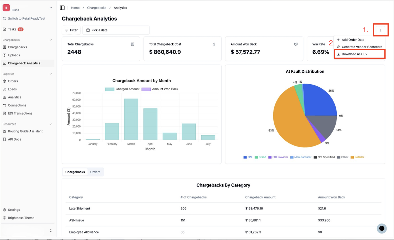The width and height of the screenshot is (394, 240).
Task: Toggle the sidebar panel icon
Action: [x=62, y=8]
